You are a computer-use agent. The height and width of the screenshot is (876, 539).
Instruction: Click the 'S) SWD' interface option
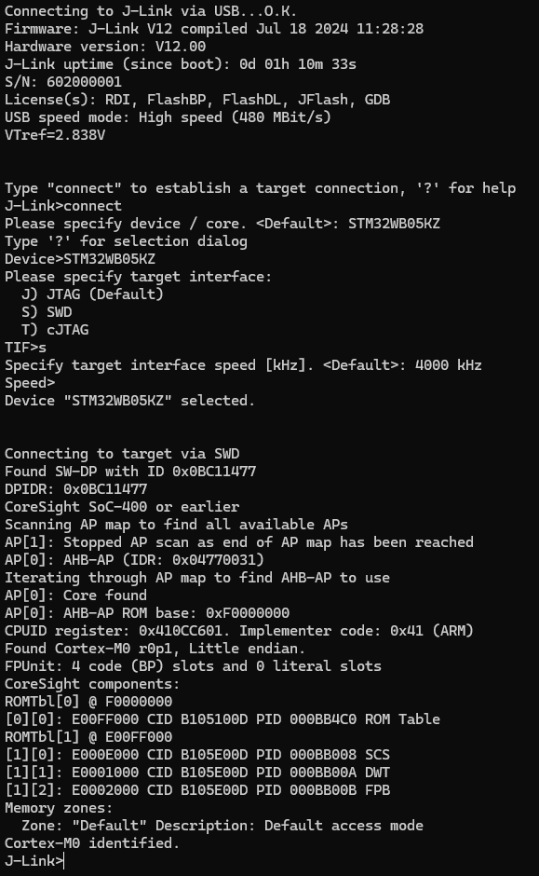pos(47,312)
